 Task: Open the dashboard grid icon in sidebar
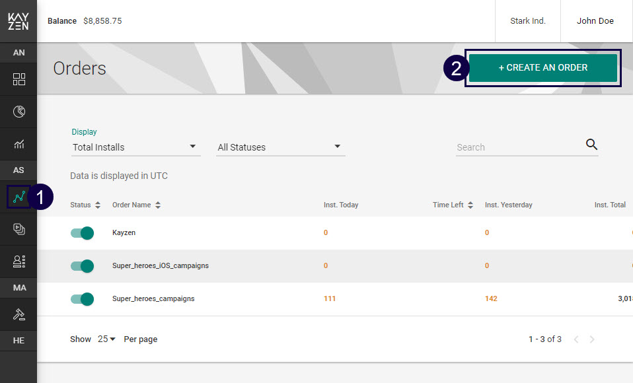pyautogui.click(x=19, y=80)
